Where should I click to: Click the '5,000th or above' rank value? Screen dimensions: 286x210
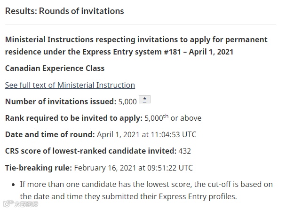click(x=173, y=118)
